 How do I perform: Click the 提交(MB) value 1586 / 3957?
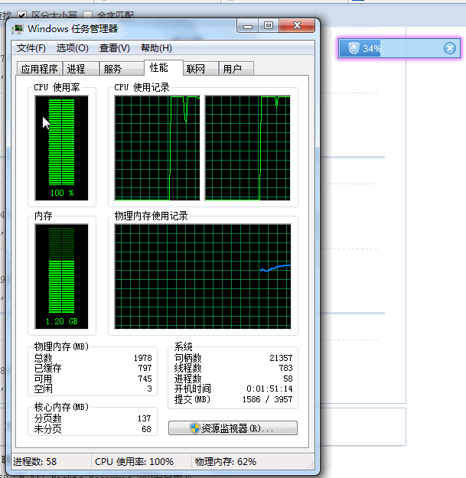(x=268, y=399)
